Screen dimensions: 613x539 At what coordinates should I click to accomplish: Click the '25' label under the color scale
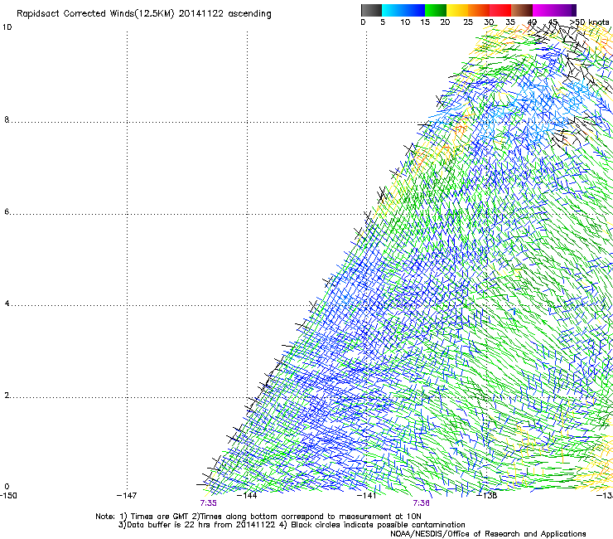coord(468,22)
